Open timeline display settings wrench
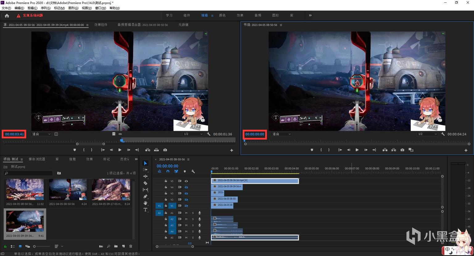The image size is (474, 256). tap(193, 171)
